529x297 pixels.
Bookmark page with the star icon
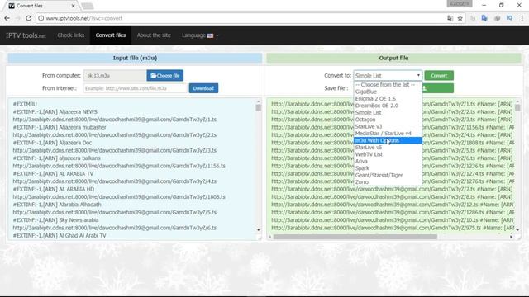pos(460,18)
